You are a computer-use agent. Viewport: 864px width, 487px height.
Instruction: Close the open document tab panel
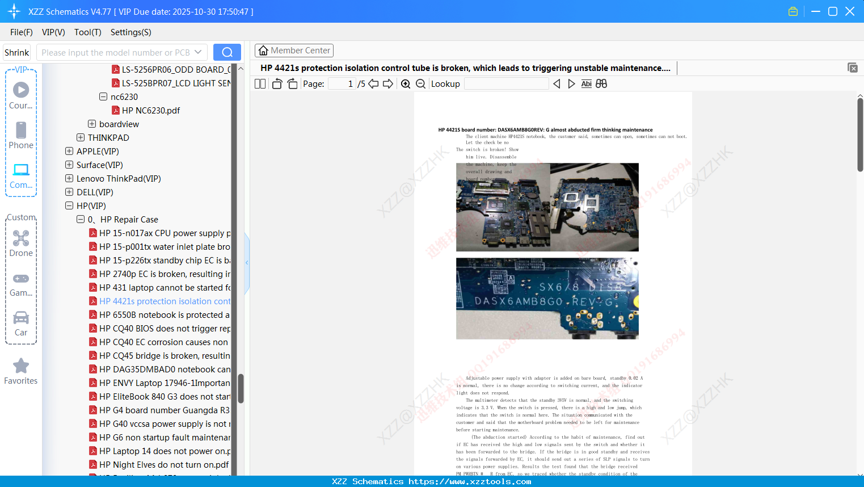[853, 68]
